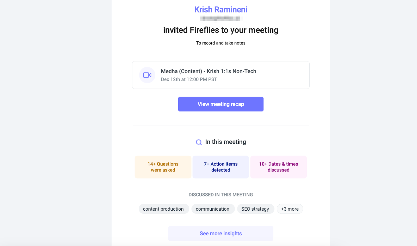
Task: Click the horizontal divider below the recap button
Action: pyautogui.click(x=221, y=125)
